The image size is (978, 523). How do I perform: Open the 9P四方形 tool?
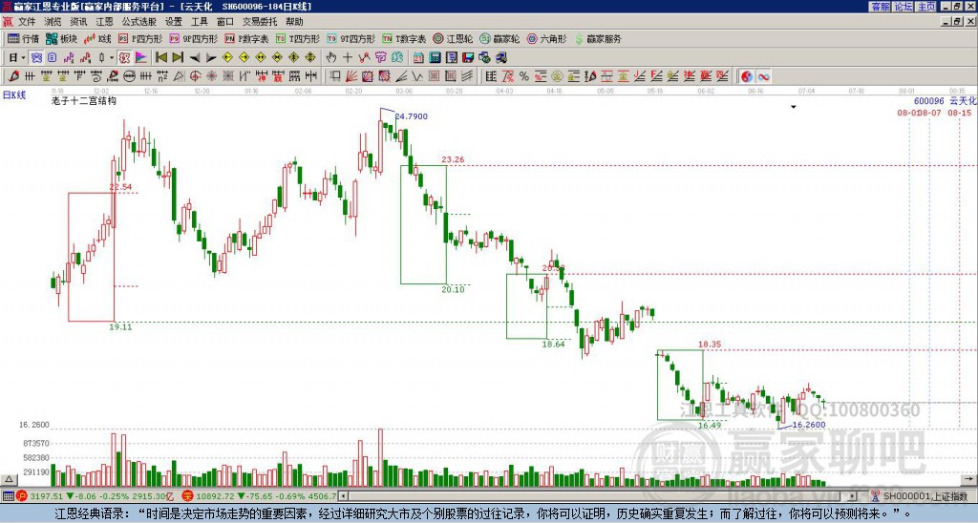point(194,38)
